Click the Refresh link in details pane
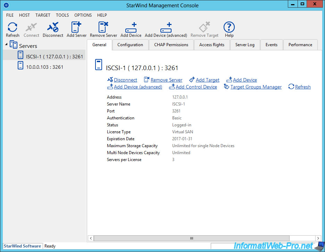Screen dimensions: 325x252 (x=303, y=87)
